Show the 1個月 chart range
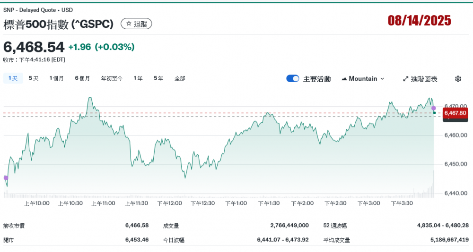 [x=56, y=78]
